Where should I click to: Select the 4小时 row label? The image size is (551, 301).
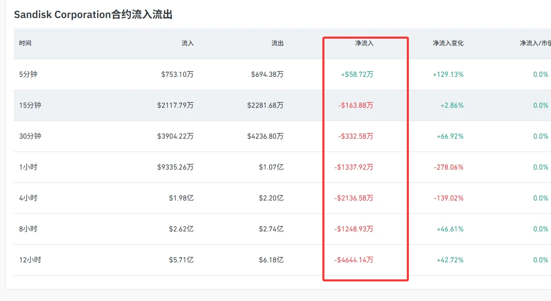click(28, 198)
